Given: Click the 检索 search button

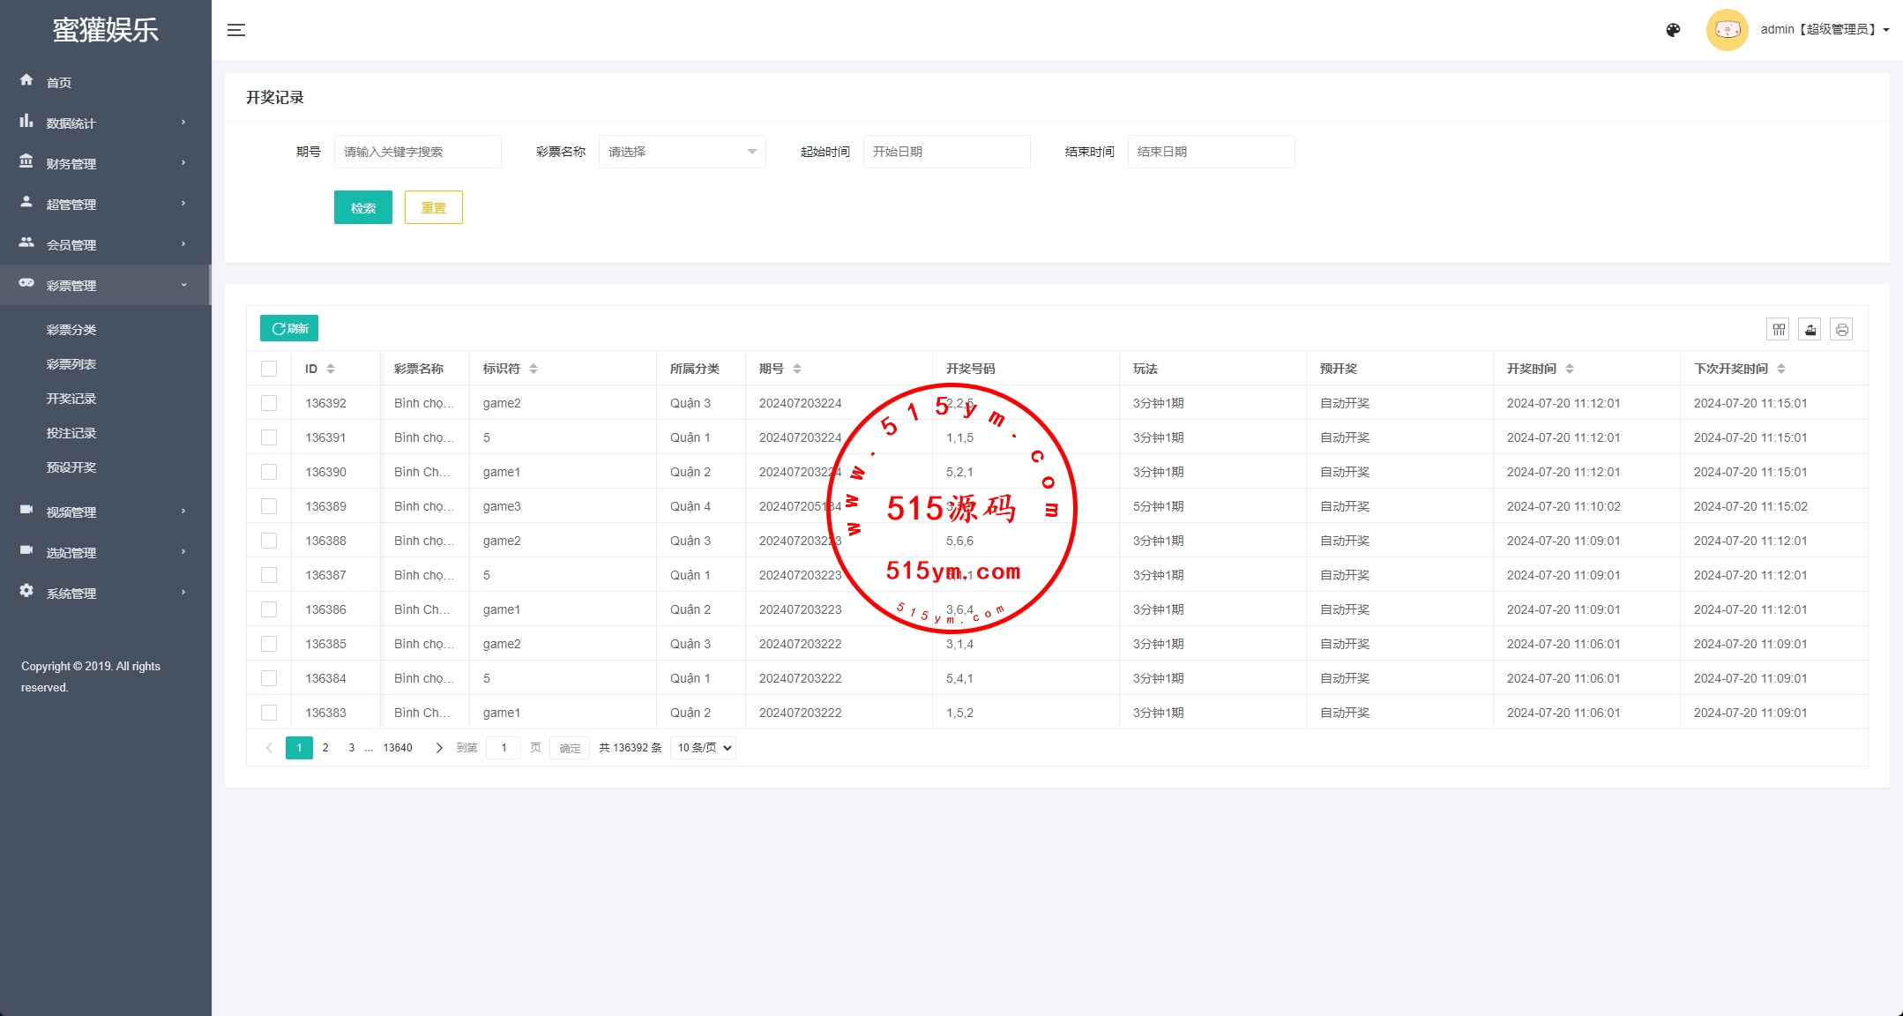Looking at the screenshot, I should coord(362,208).
